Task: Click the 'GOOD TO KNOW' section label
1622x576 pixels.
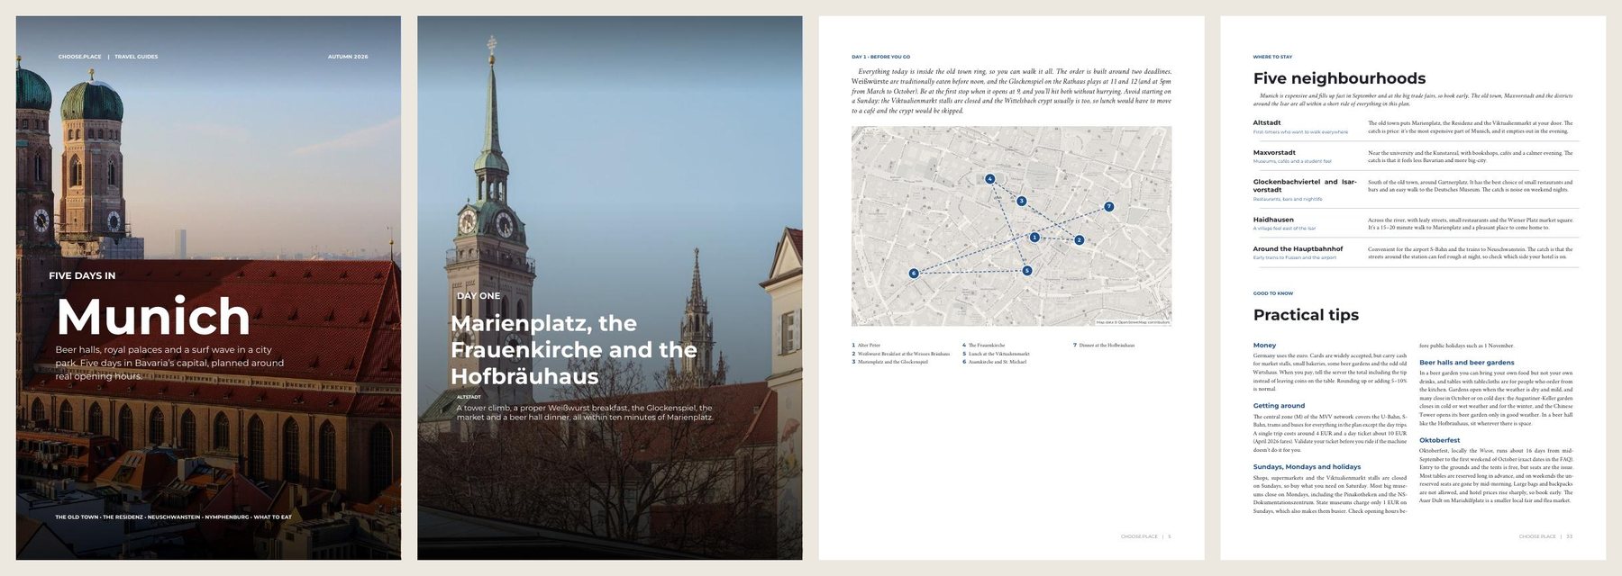Action: [1272, 293]
